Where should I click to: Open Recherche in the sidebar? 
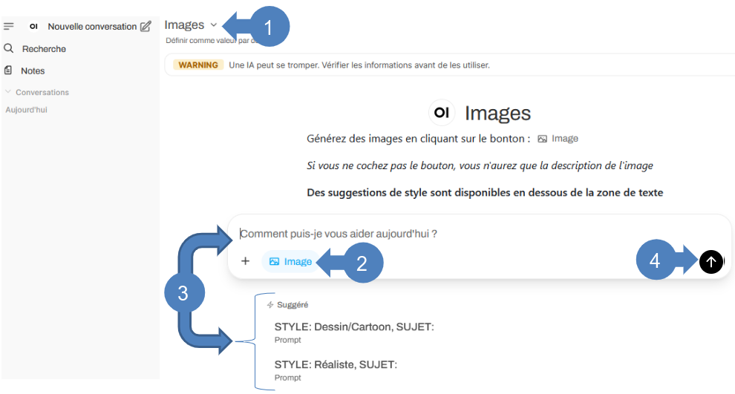click(44, 49)
